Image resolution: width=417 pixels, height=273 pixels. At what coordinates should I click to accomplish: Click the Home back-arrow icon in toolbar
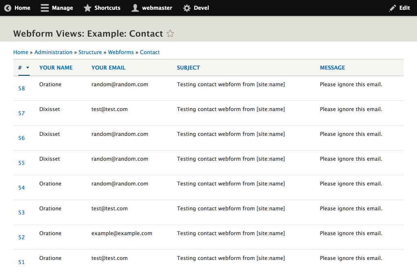(x=8, y=8)
